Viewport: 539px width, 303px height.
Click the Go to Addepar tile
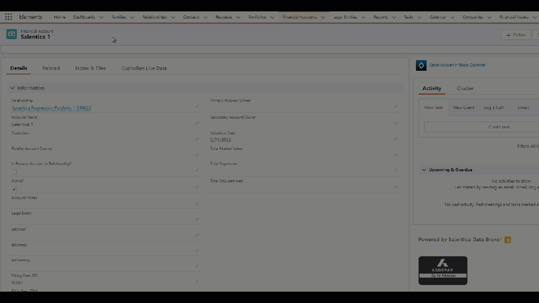click(x=443, y=271)
